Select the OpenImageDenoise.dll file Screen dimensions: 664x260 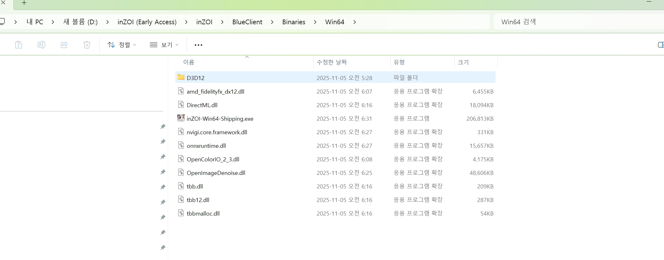[x=335, y=173]
